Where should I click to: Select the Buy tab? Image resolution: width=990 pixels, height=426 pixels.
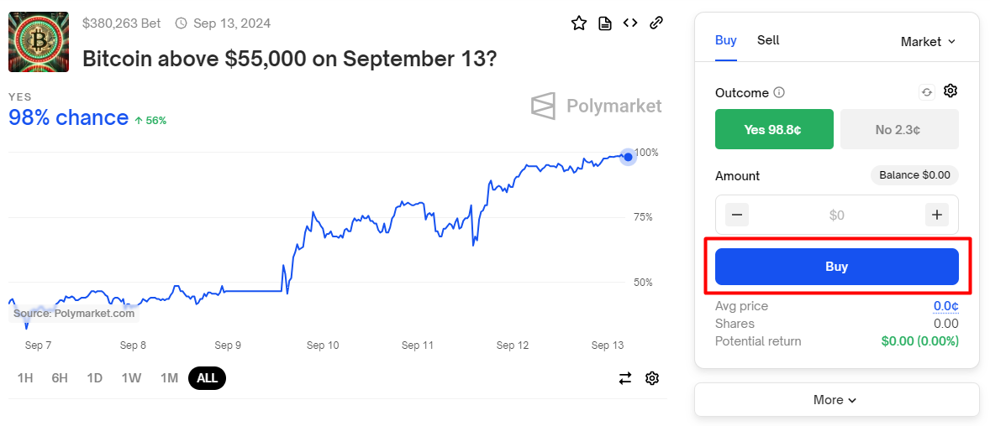pyautogui.click(x=726, y=40)
